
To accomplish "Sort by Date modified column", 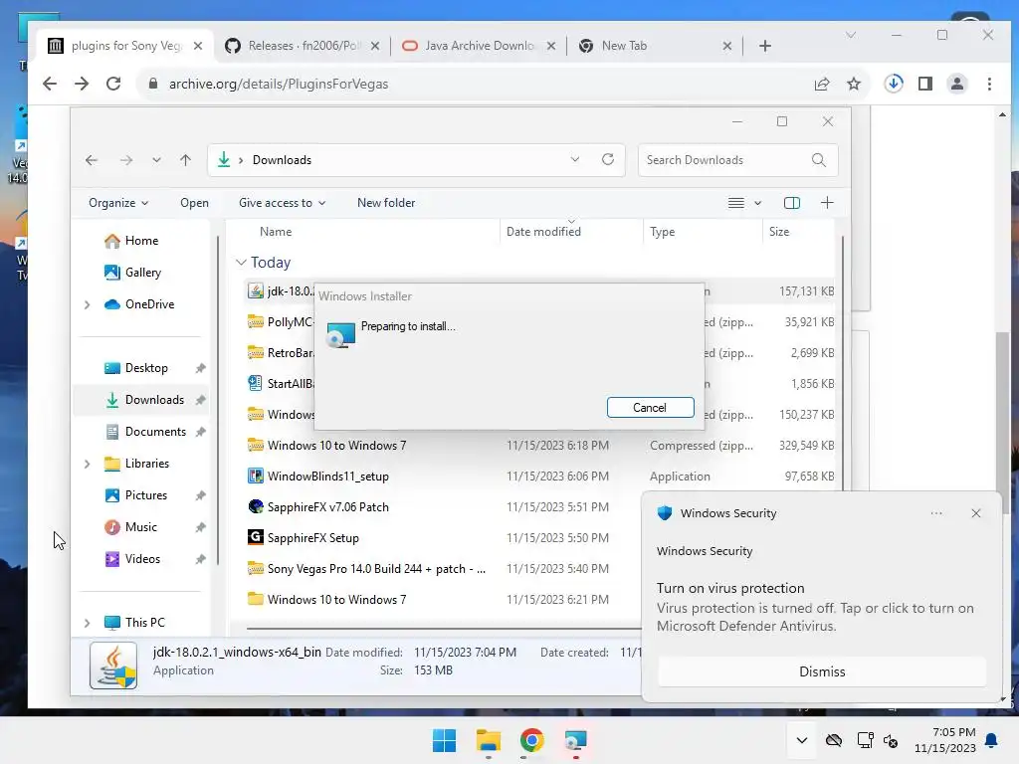I will coord(543,231).
